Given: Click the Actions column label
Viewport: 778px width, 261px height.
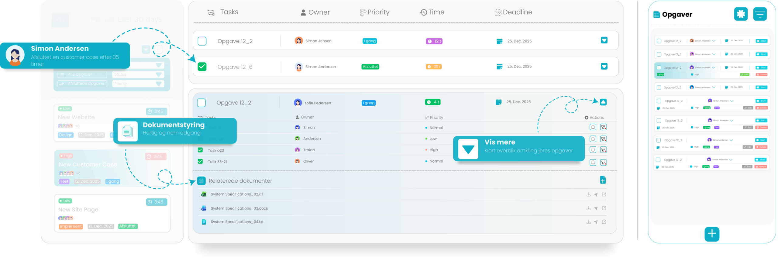Looking at the screenshot, I should click(594, 118).
